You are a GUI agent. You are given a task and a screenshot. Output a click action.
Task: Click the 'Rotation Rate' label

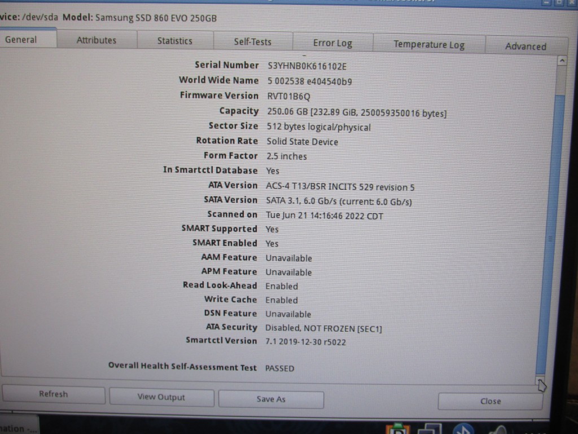coord(227,141)
